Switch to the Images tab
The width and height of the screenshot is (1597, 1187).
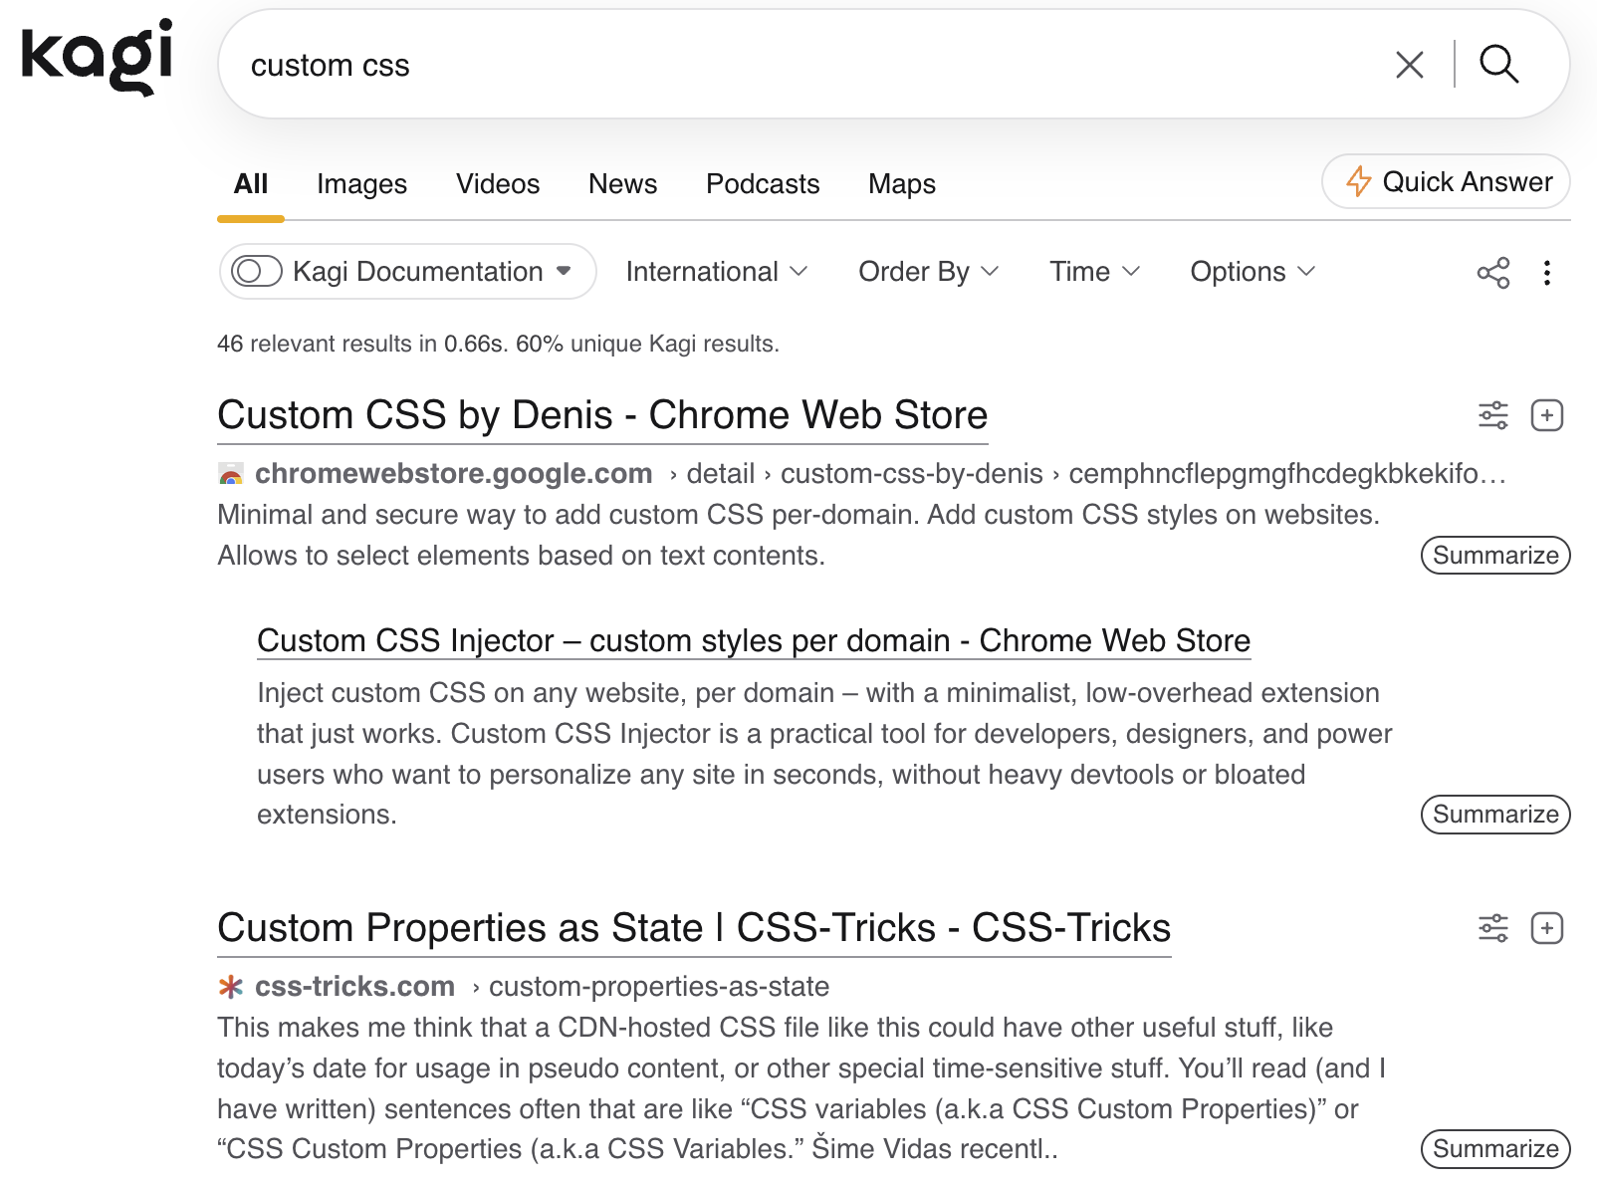pos(361,184)
